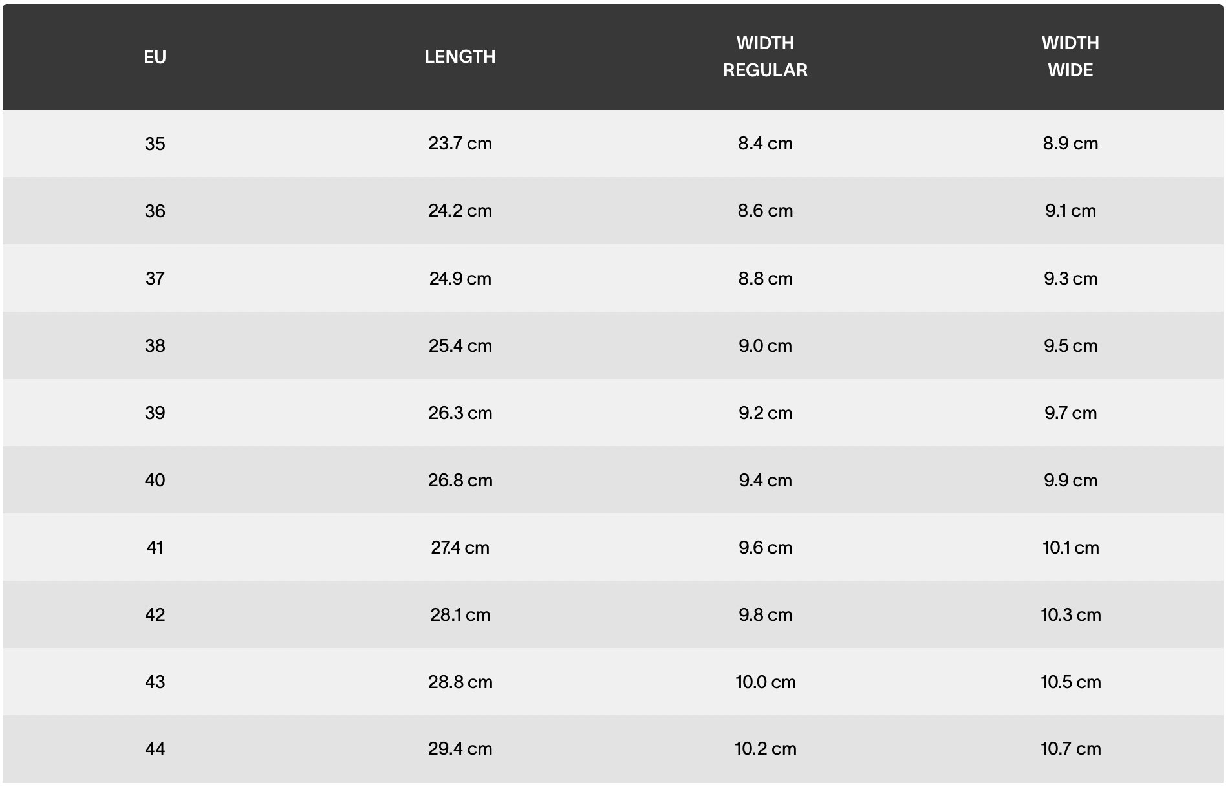Screen dimensions: 1230x789
Task: Click the WIDTH REGULAR column header
Action: [x=765, y=57]
